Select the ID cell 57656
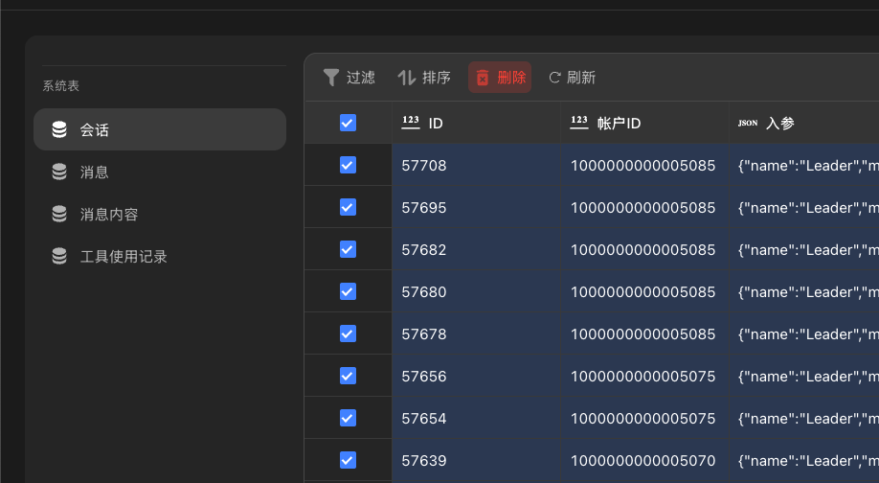This screenshot has width=879, height=483. pos(476,376)
